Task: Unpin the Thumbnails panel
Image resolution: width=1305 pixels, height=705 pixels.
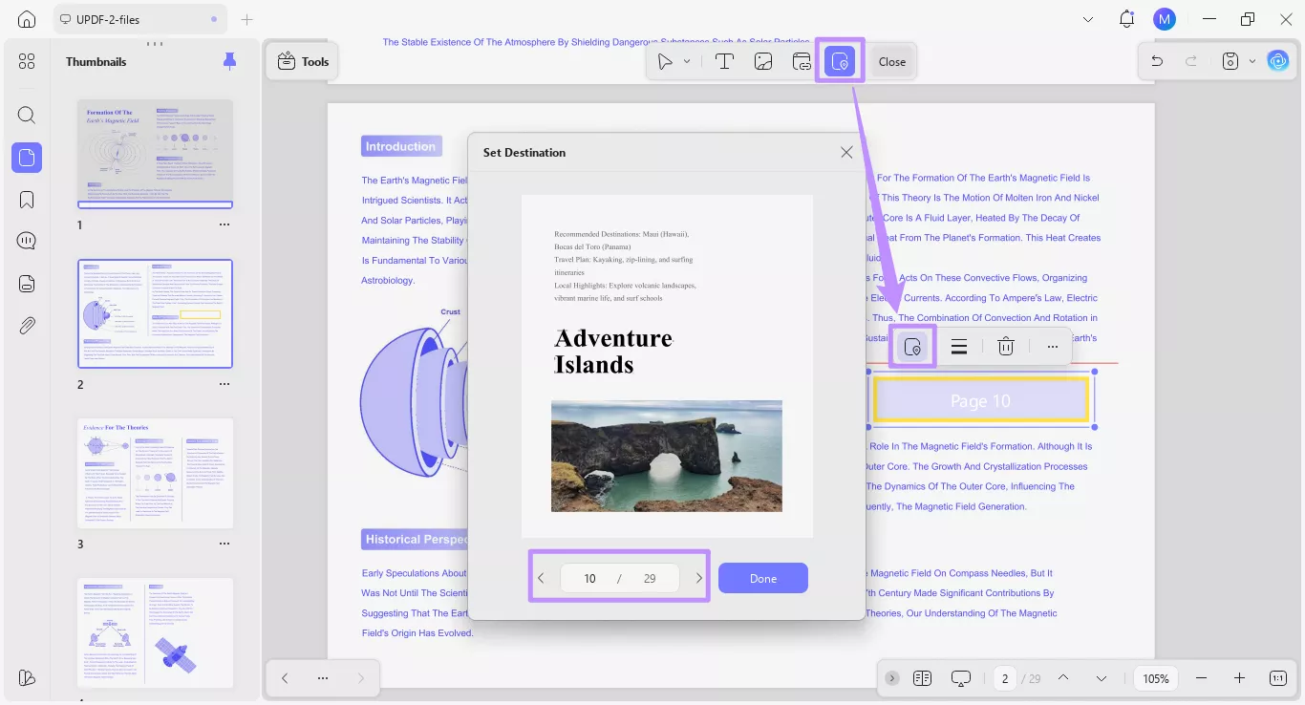Action: coord(229,60)
